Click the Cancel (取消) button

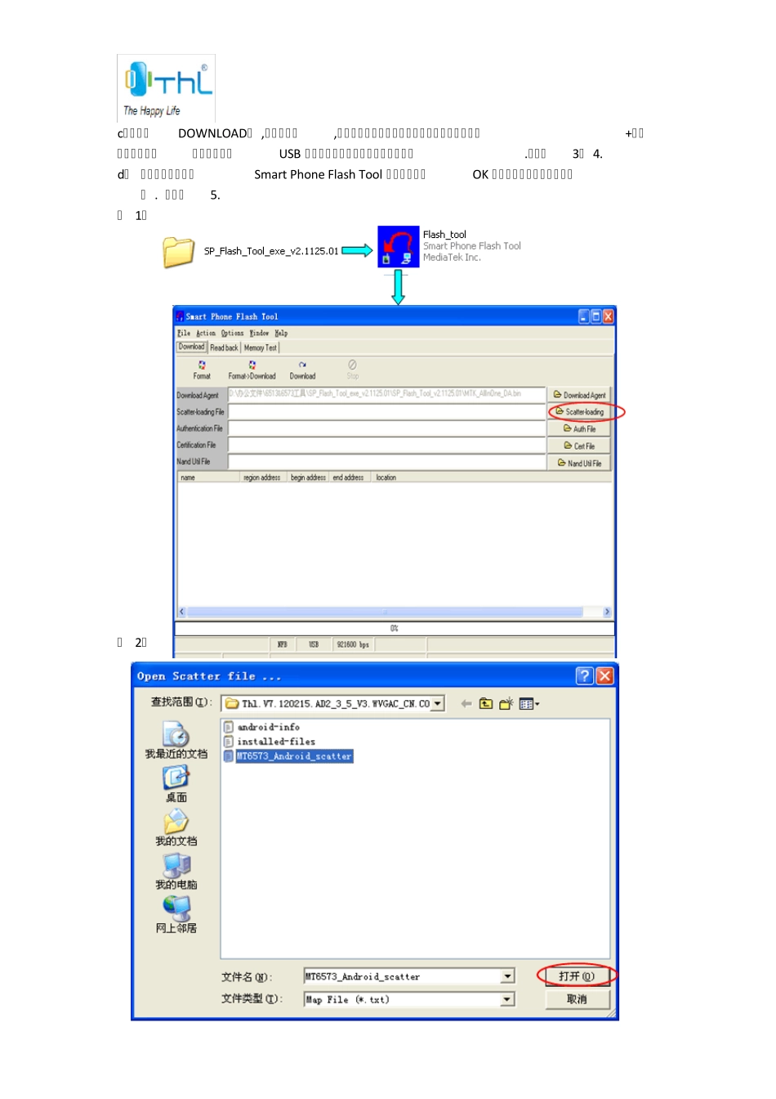click(x=577, y=999)
